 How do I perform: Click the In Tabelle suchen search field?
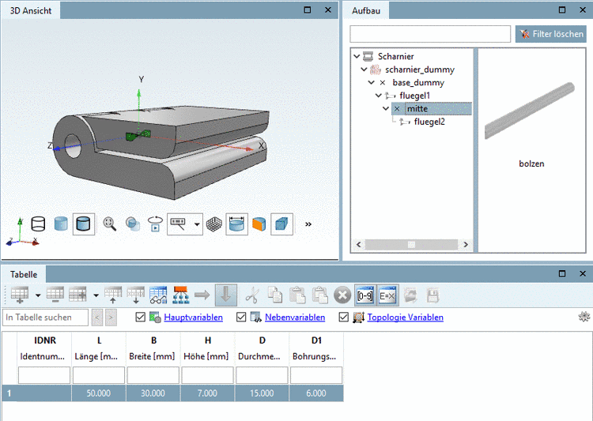45,318
